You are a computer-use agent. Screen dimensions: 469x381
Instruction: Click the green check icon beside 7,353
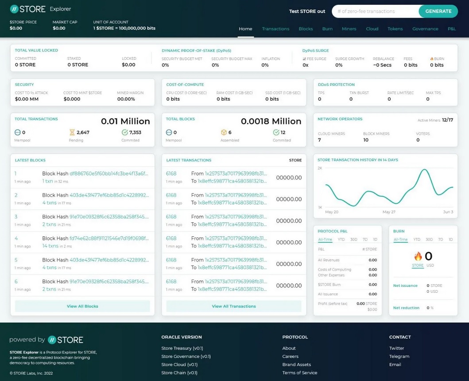coord(125,132)
